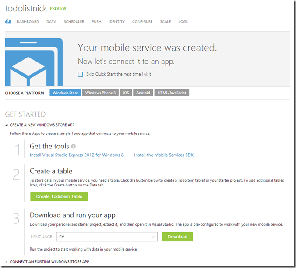Image resolution: width=296 pixels, height=268 pixels.
Task: Open the SCALE tab
Action: pyautogui.click(x=166, y=22)
